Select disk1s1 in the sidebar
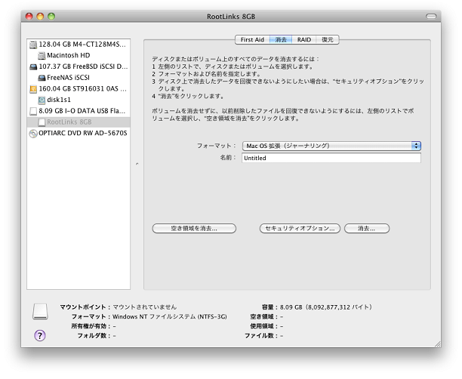This screenshot has width=462, height=379. [x=79, y=100]
